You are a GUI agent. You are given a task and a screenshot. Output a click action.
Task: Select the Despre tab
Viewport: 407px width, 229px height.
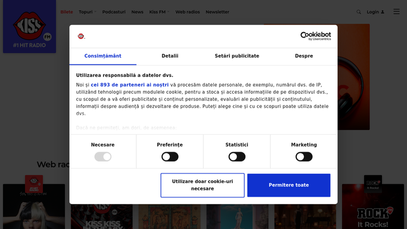tap(304, 56)
